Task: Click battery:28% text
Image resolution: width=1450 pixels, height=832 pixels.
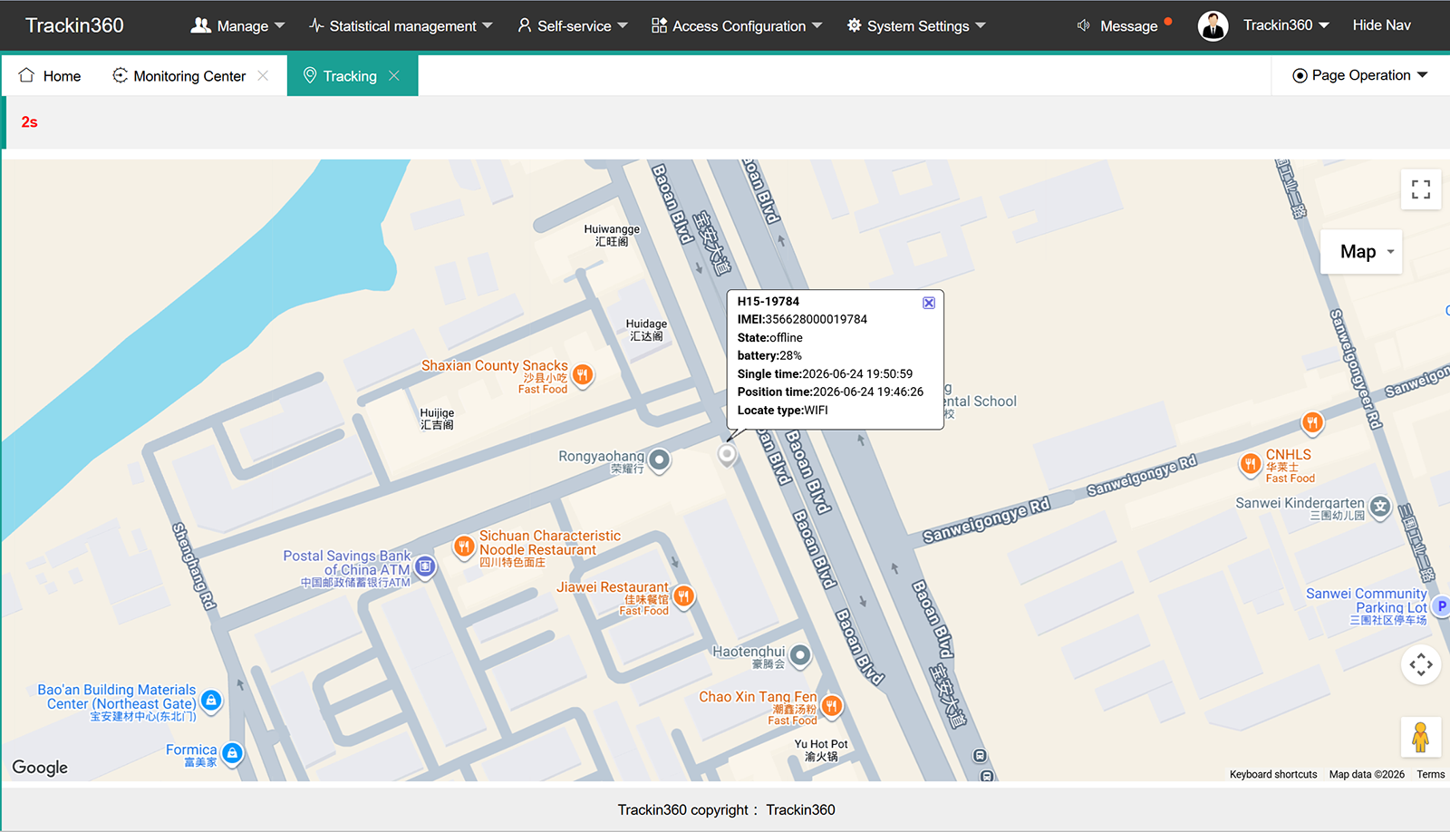Action: 769,355
